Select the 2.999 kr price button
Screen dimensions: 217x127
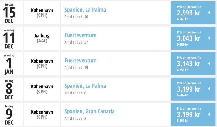(189, 13)
